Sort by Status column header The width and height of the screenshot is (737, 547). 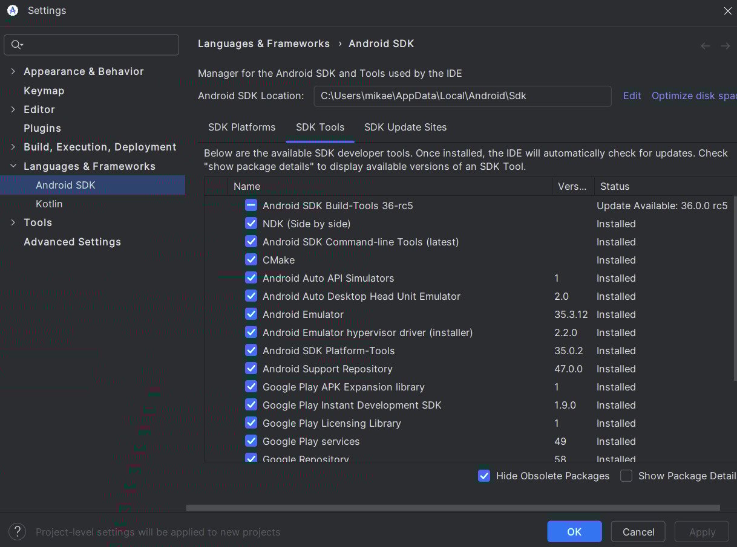665,186
